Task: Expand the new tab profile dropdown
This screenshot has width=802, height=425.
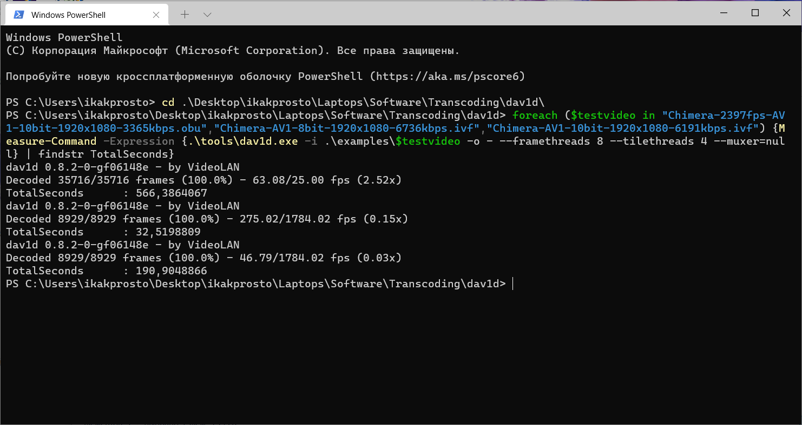Action: click(x=207, y=15)
